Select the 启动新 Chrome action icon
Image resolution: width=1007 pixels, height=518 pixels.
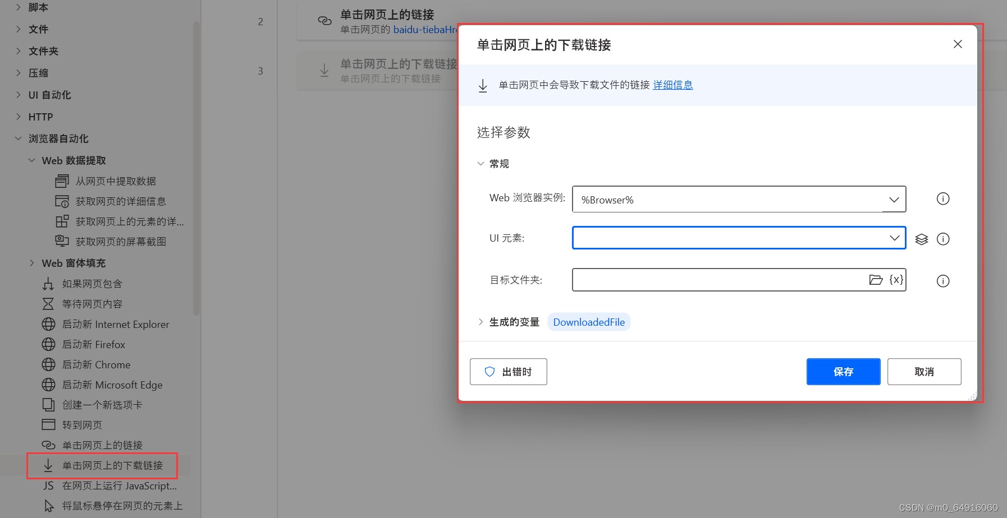(49, 364)
